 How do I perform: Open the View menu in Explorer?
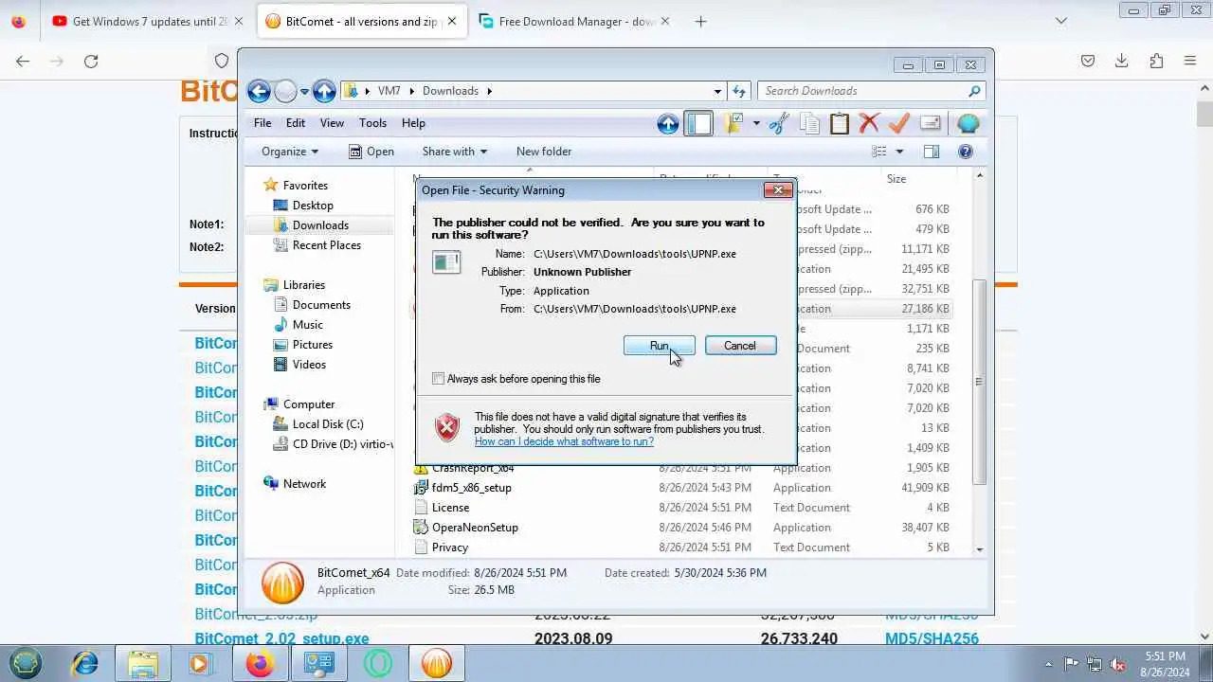332,123
